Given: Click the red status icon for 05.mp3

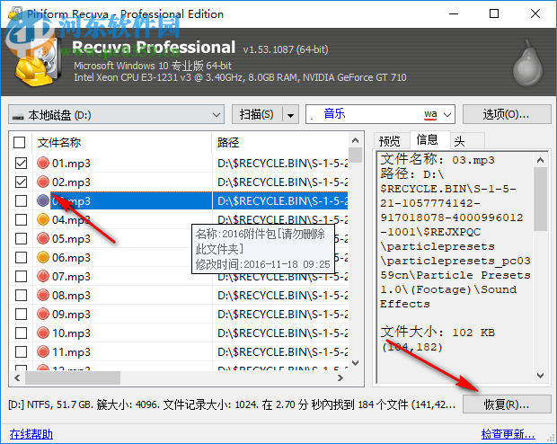Looking at the screenshot, I should click(43, 238).
